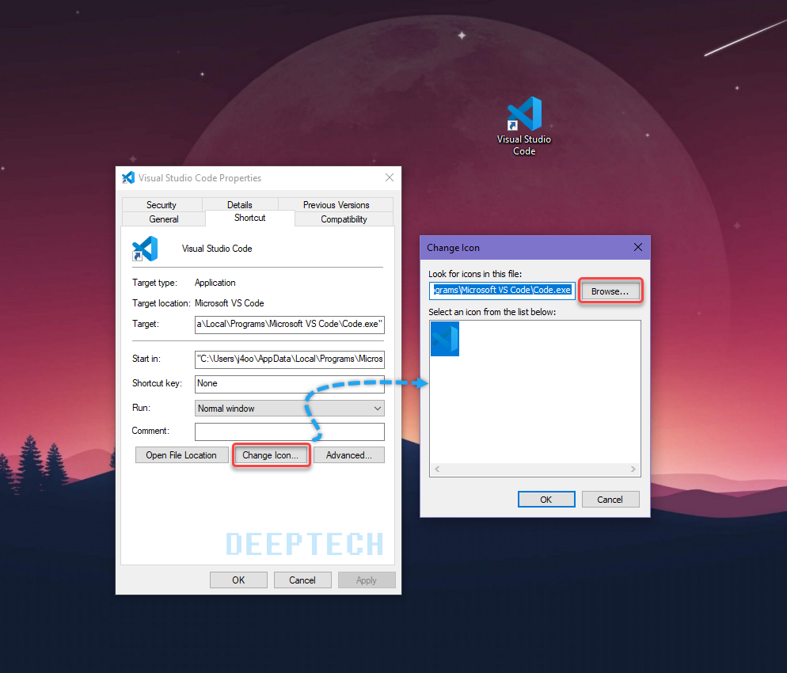Cancel the Change Icon dialog

[610, 500]
